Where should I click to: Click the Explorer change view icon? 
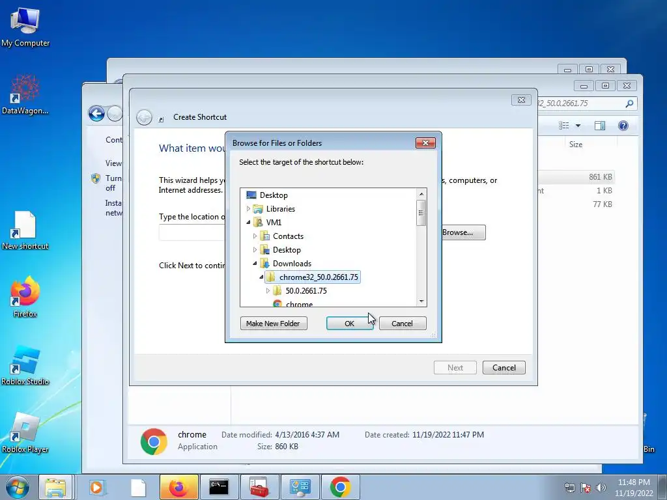(564, 126)
